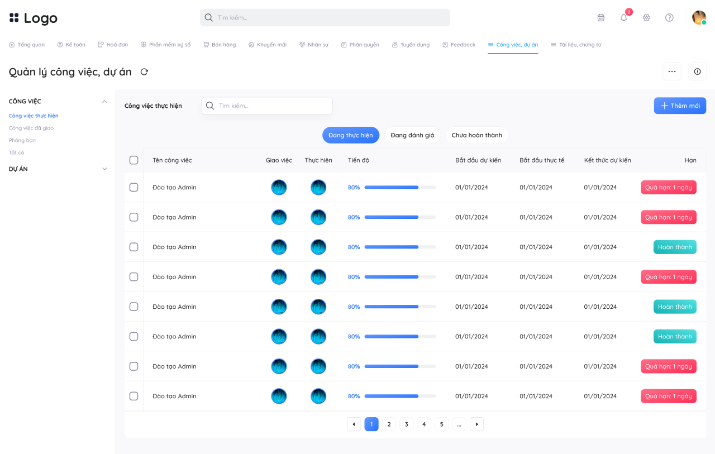Click the first row's 80% progress bar

pyautogui.click(x=400, y=187)
